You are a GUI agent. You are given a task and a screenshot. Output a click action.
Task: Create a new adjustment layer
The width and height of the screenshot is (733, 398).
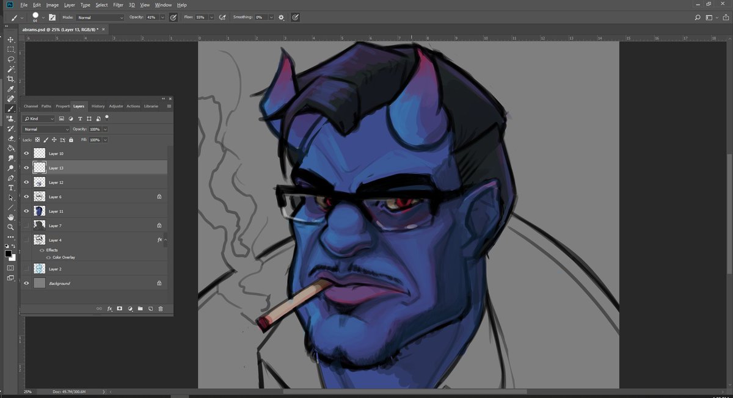(130, 309)
